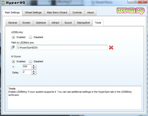
Task: Click the 'LEDBLinky:' section label
Action: [x=17, y=32]
